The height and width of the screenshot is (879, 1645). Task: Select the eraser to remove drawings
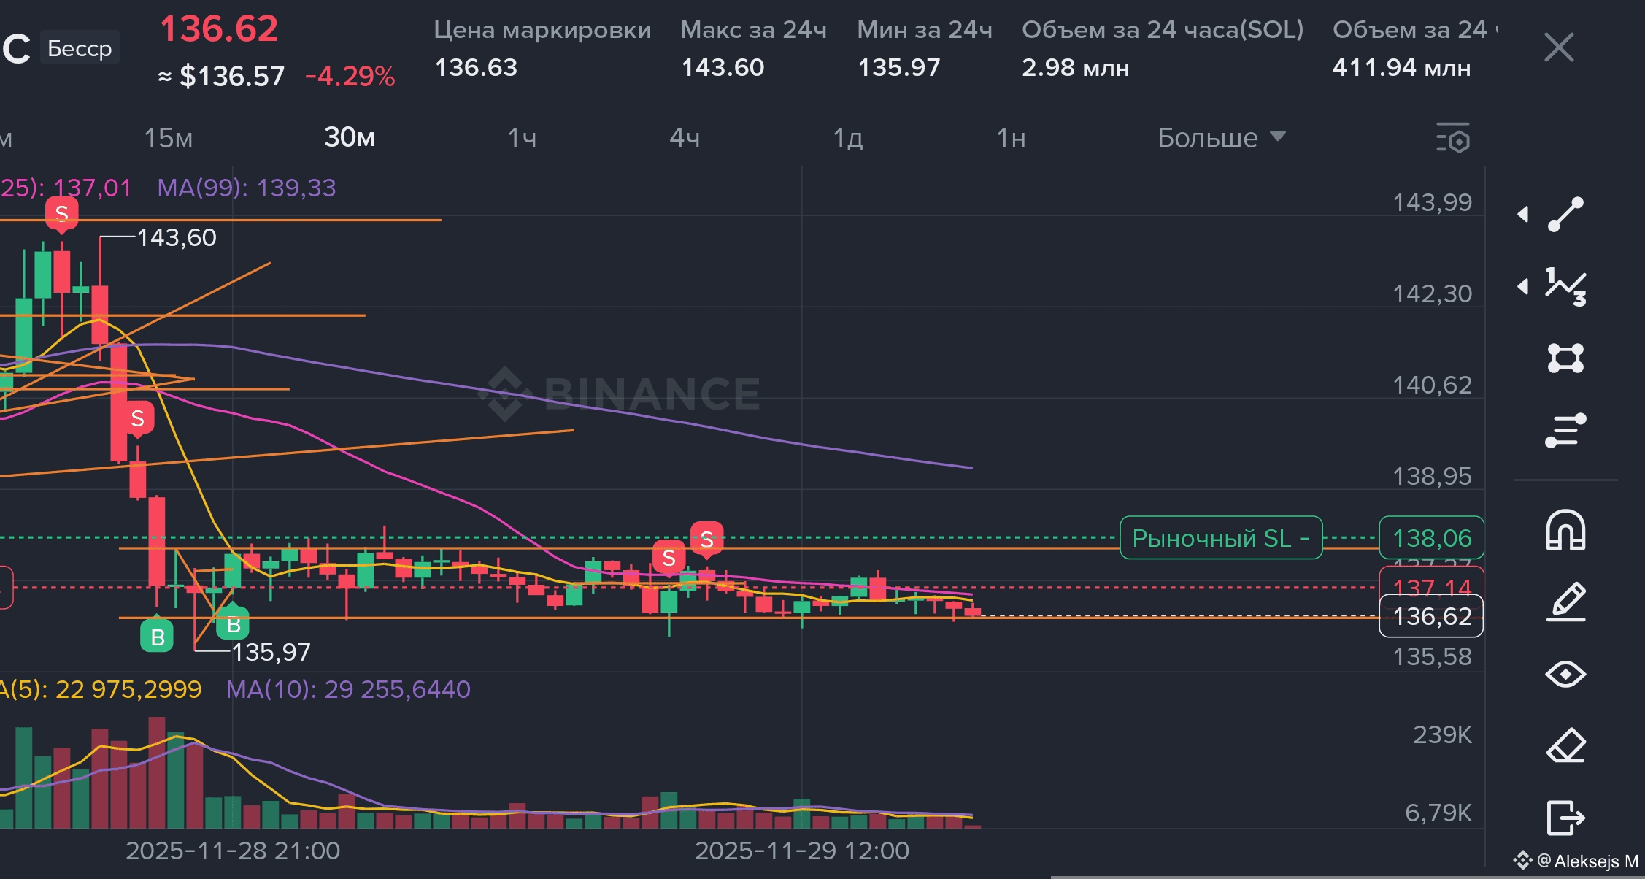pos(1566,745)
